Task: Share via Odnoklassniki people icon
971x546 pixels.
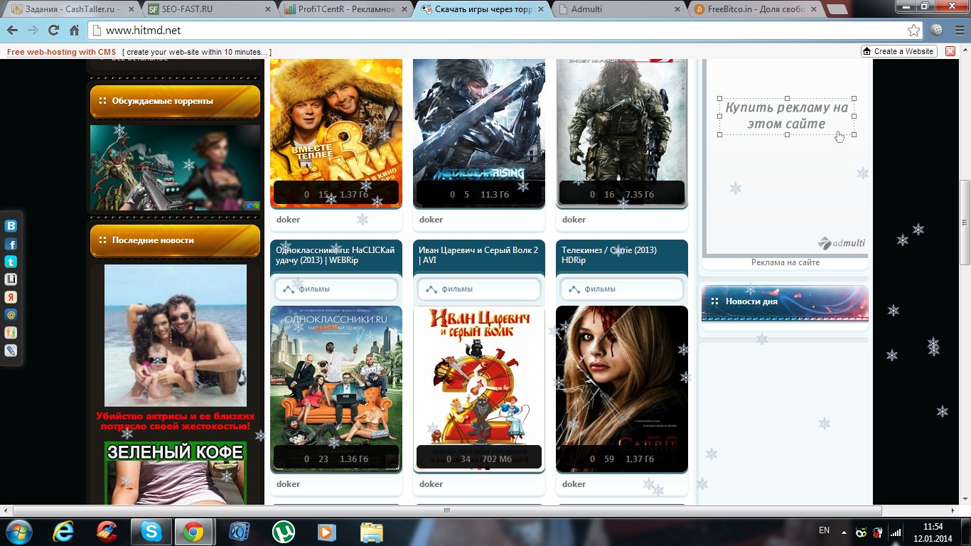Action: 11,333
